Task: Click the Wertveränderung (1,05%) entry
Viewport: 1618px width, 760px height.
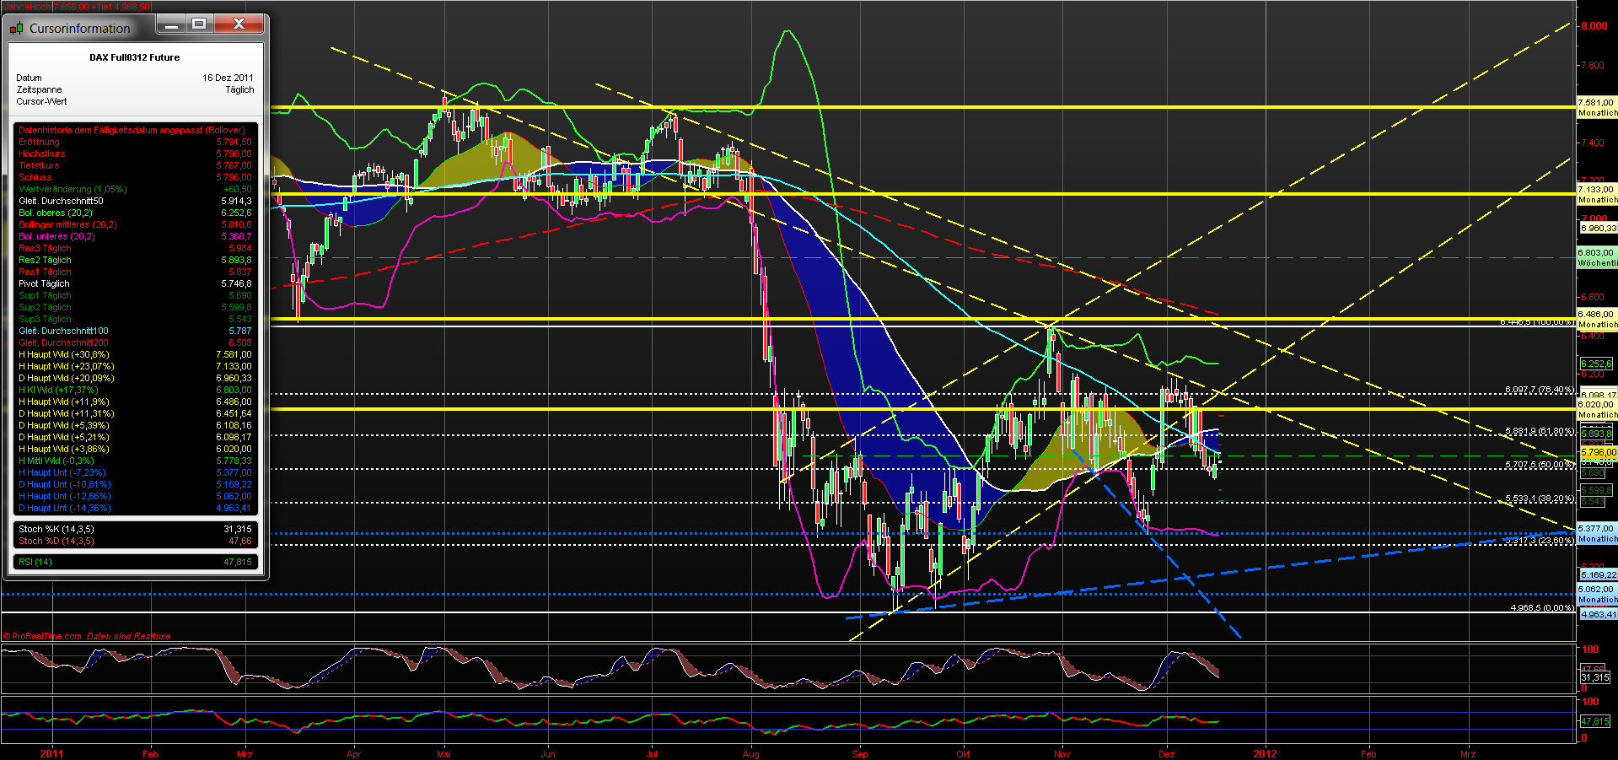Action: tap(71, 189)
